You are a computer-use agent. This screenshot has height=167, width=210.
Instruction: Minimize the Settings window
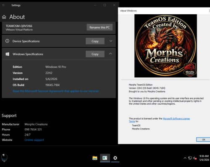[95, 5]
